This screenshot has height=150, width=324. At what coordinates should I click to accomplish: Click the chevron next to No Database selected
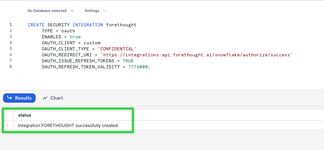click(72, 11)
